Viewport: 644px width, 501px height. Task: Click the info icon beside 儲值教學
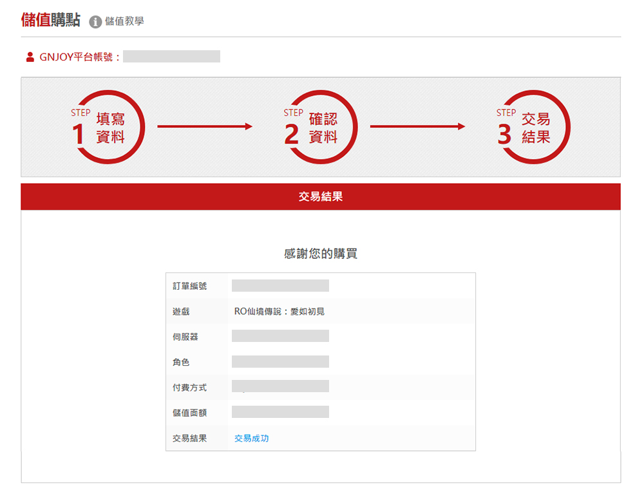coord(95,22)
